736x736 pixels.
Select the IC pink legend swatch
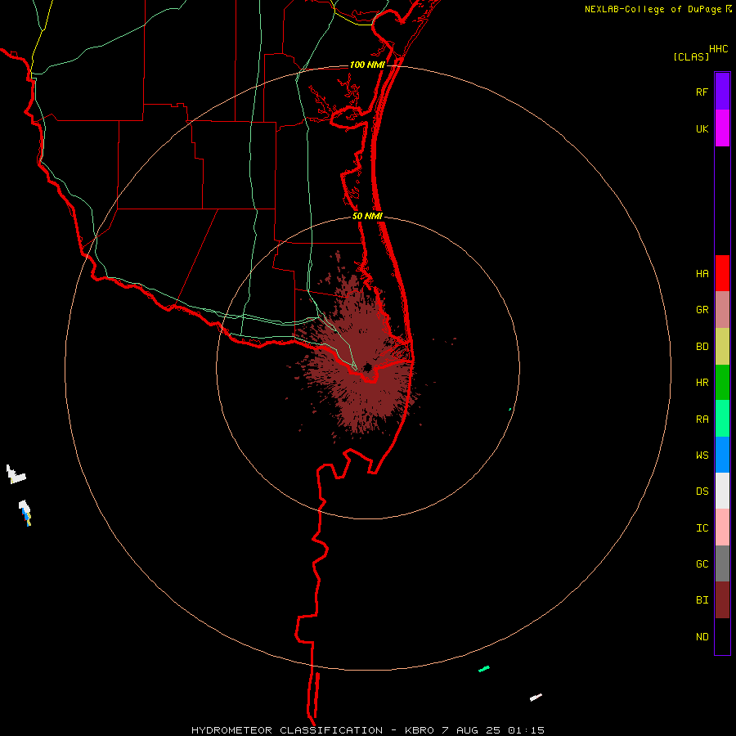coord(722,527)
